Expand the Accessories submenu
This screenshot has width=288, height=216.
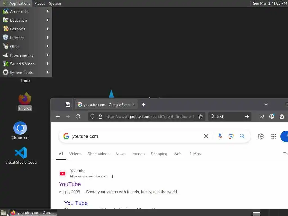click(x=26, y=11)
